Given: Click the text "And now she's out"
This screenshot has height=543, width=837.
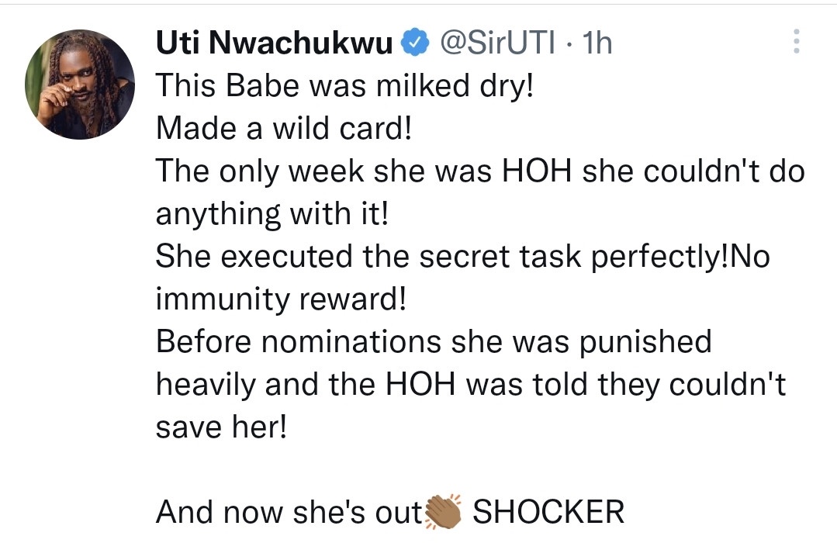Looking at the screenshot, I should 288,512.
